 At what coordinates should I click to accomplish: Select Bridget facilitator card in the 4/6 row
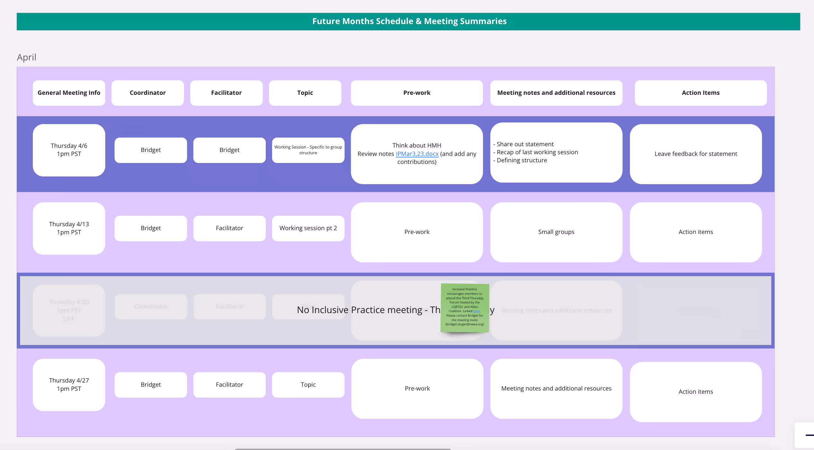[x=229, y=150]
